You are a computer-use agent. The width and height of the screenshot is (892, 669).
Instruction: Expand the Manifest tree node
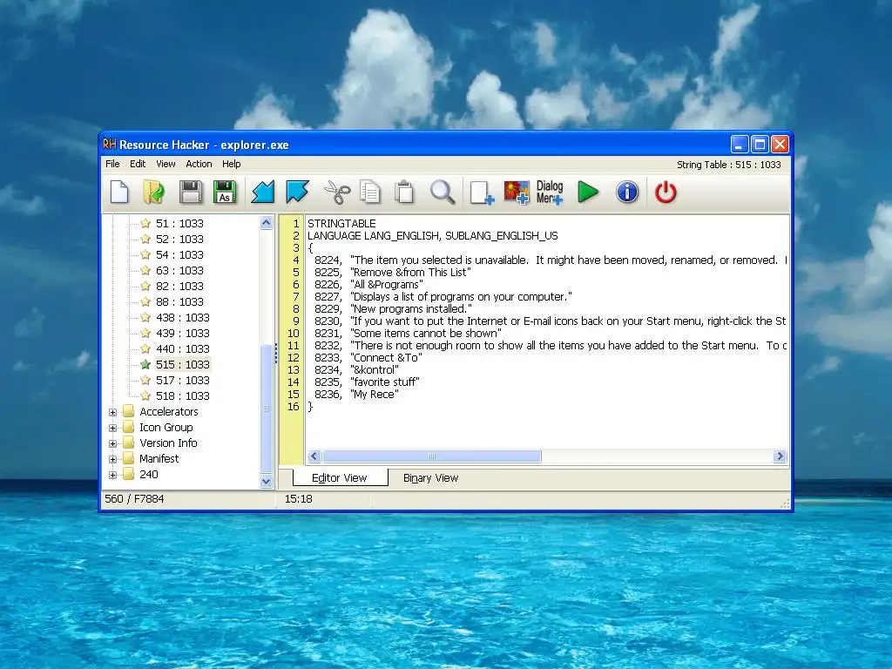pyautogui.click(x=112, y=459)
